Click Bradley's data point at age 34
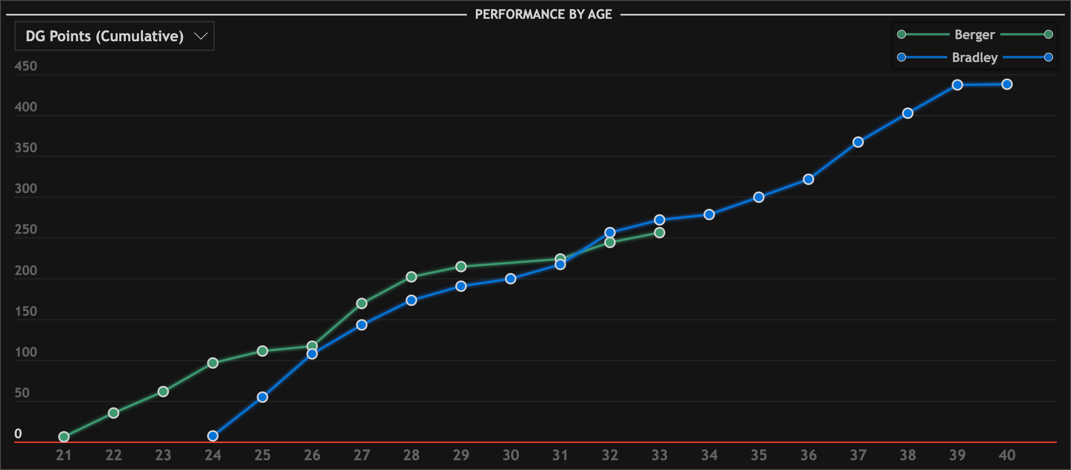The width and height of the screenshot is (1071, 470). click(709, 215)
